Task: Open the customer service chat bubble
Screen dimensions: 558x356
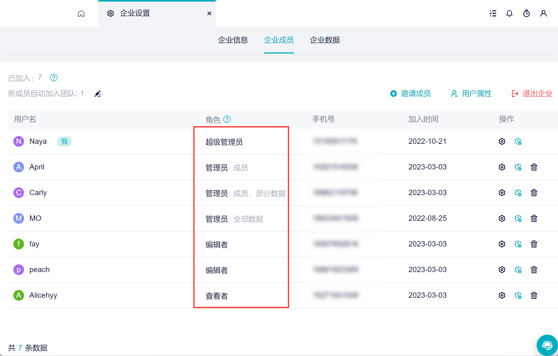Action: click(x=547, y=345)
